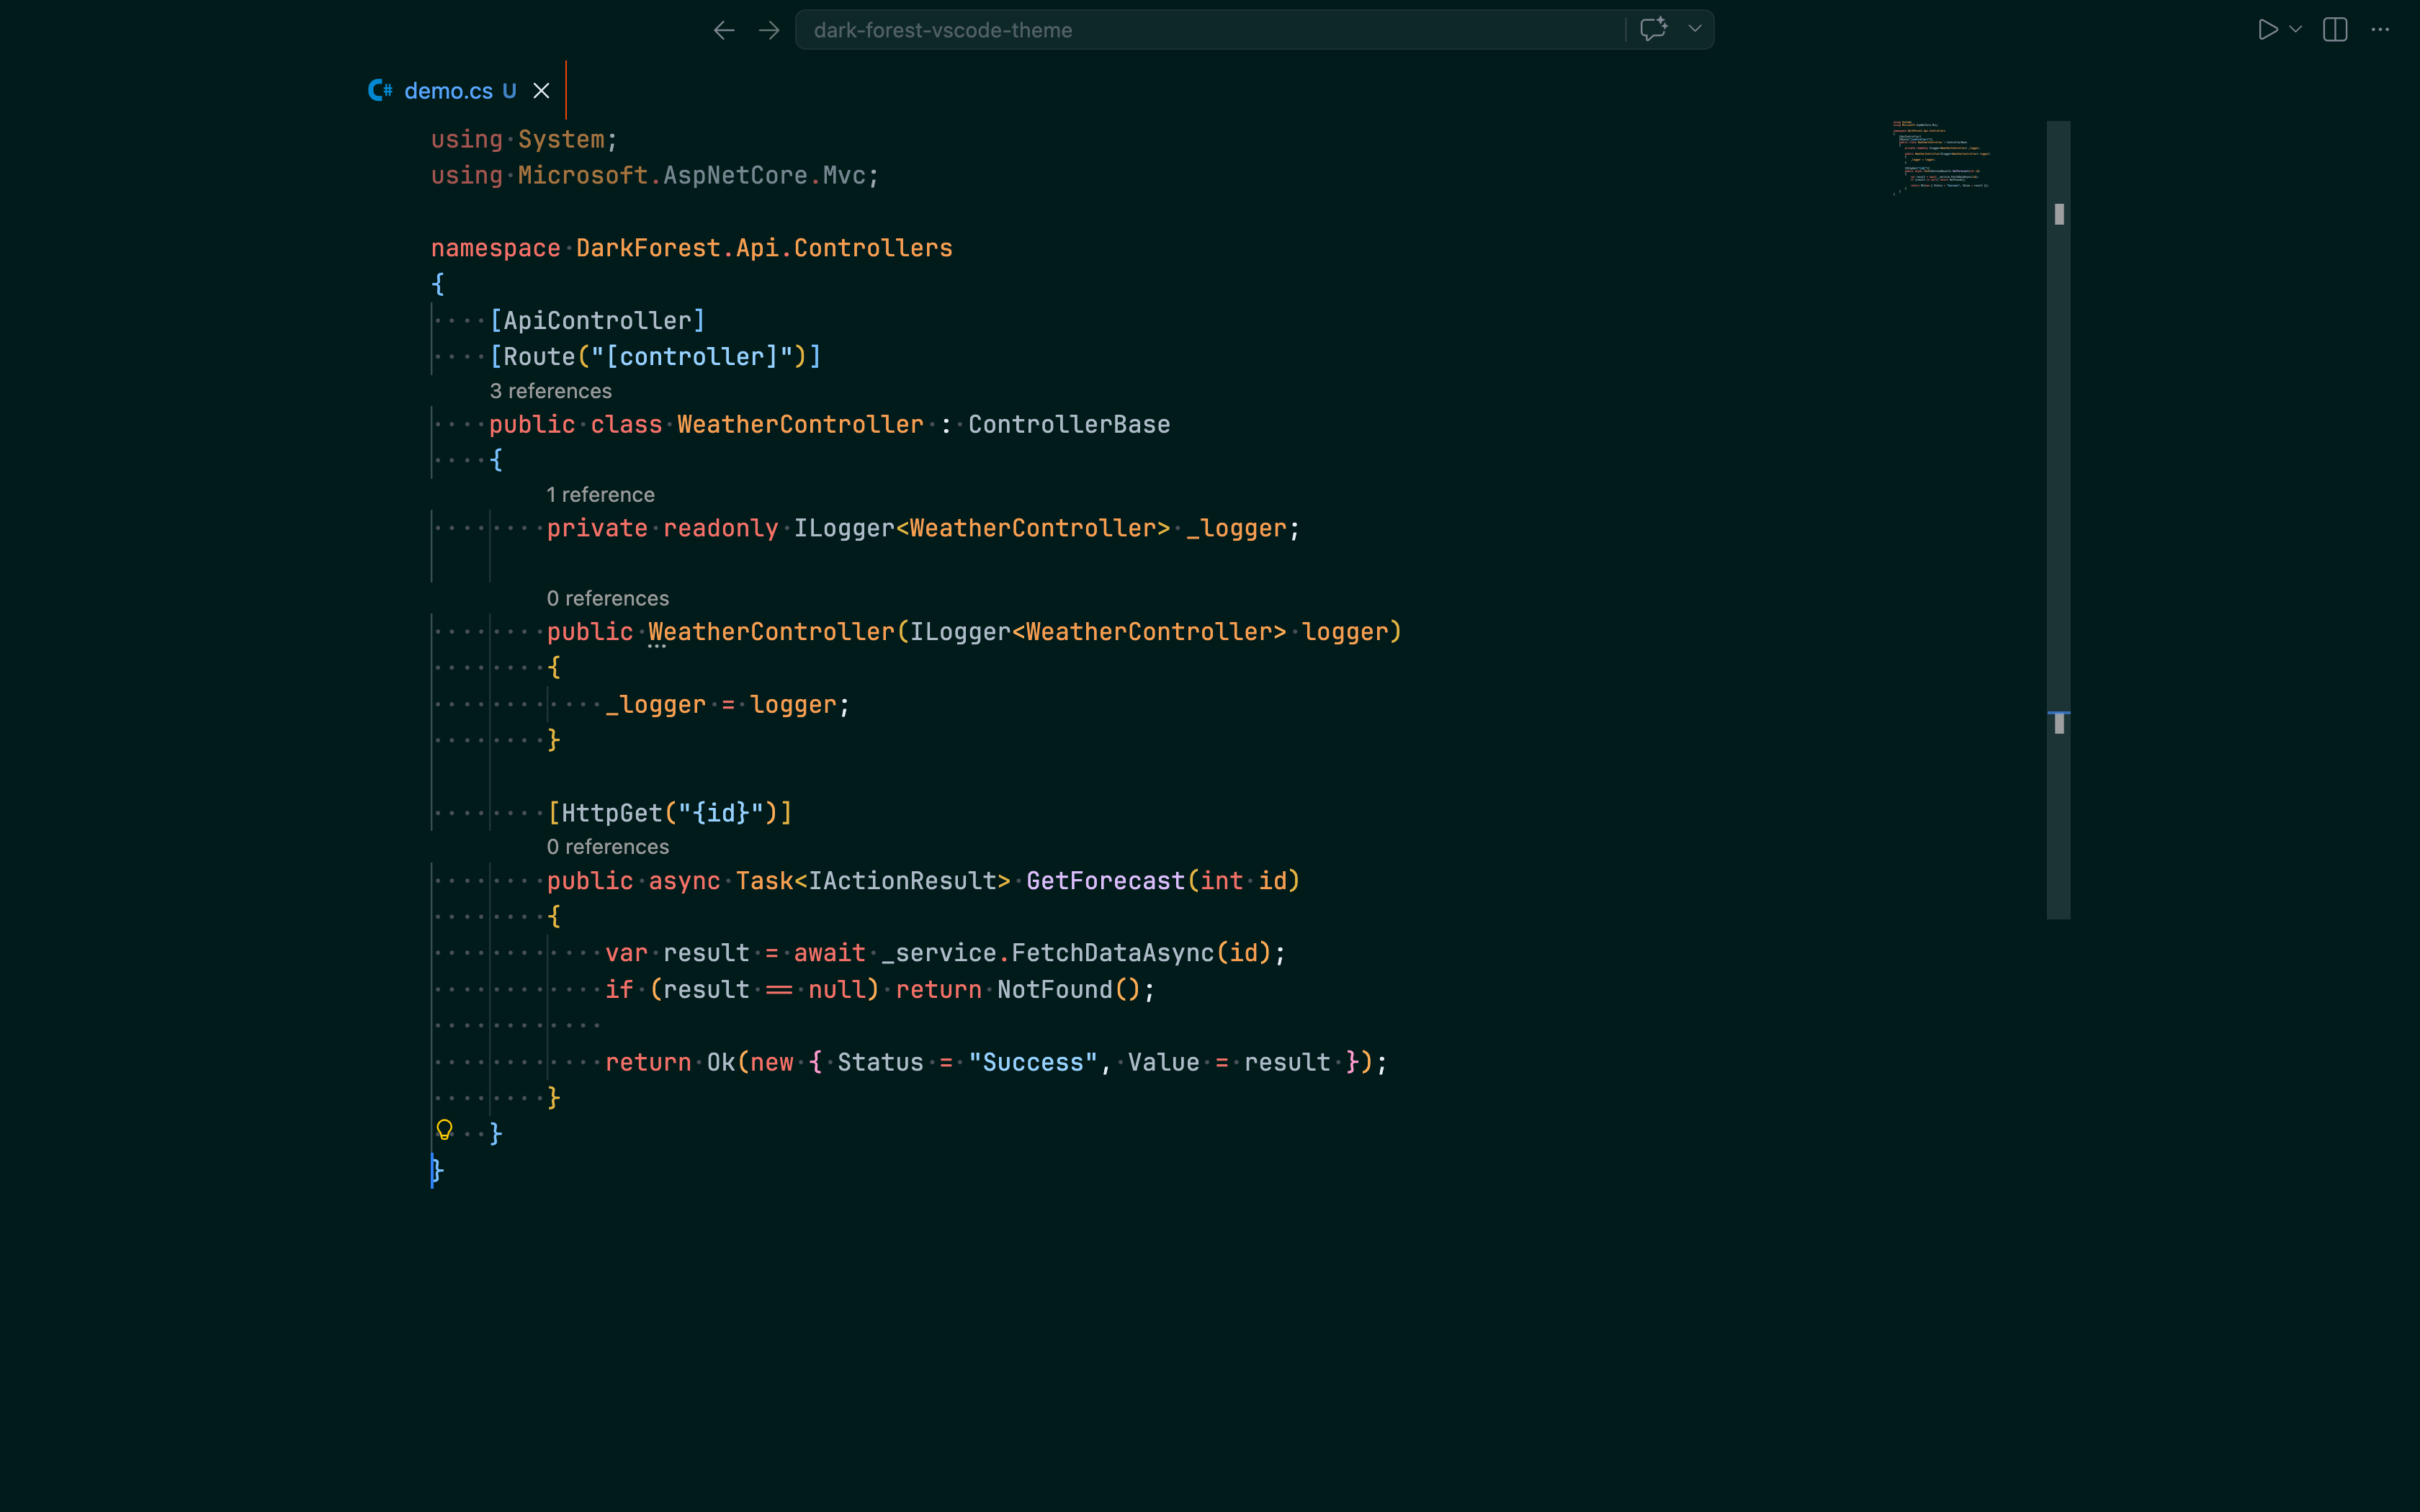This screenshot has height=1512, width=2420.
Task: Close the demo.cs tab
Action: pyautogui.click(x=541, y=91)
